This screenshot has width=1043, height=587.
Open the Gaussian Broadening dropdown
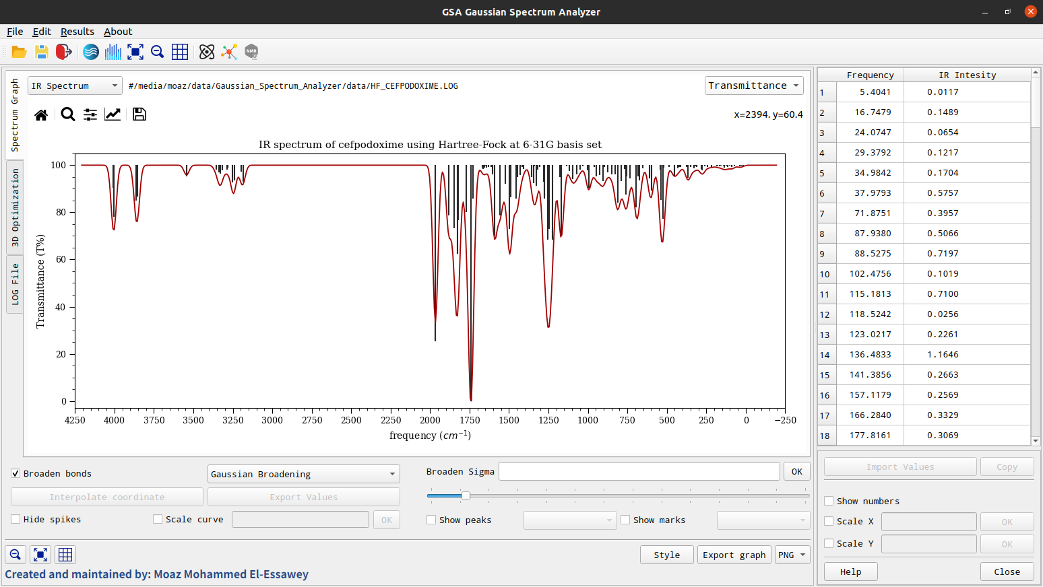click(304, 474)
